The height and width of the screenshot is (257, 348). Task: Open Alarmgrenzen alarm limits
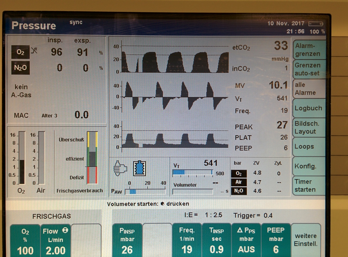(309, 50)
